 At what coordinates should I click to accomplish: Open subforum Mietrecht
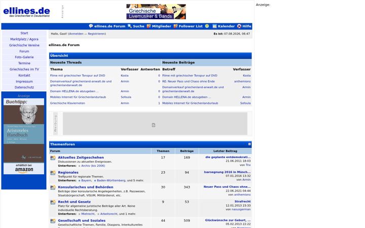click(88, 214)
